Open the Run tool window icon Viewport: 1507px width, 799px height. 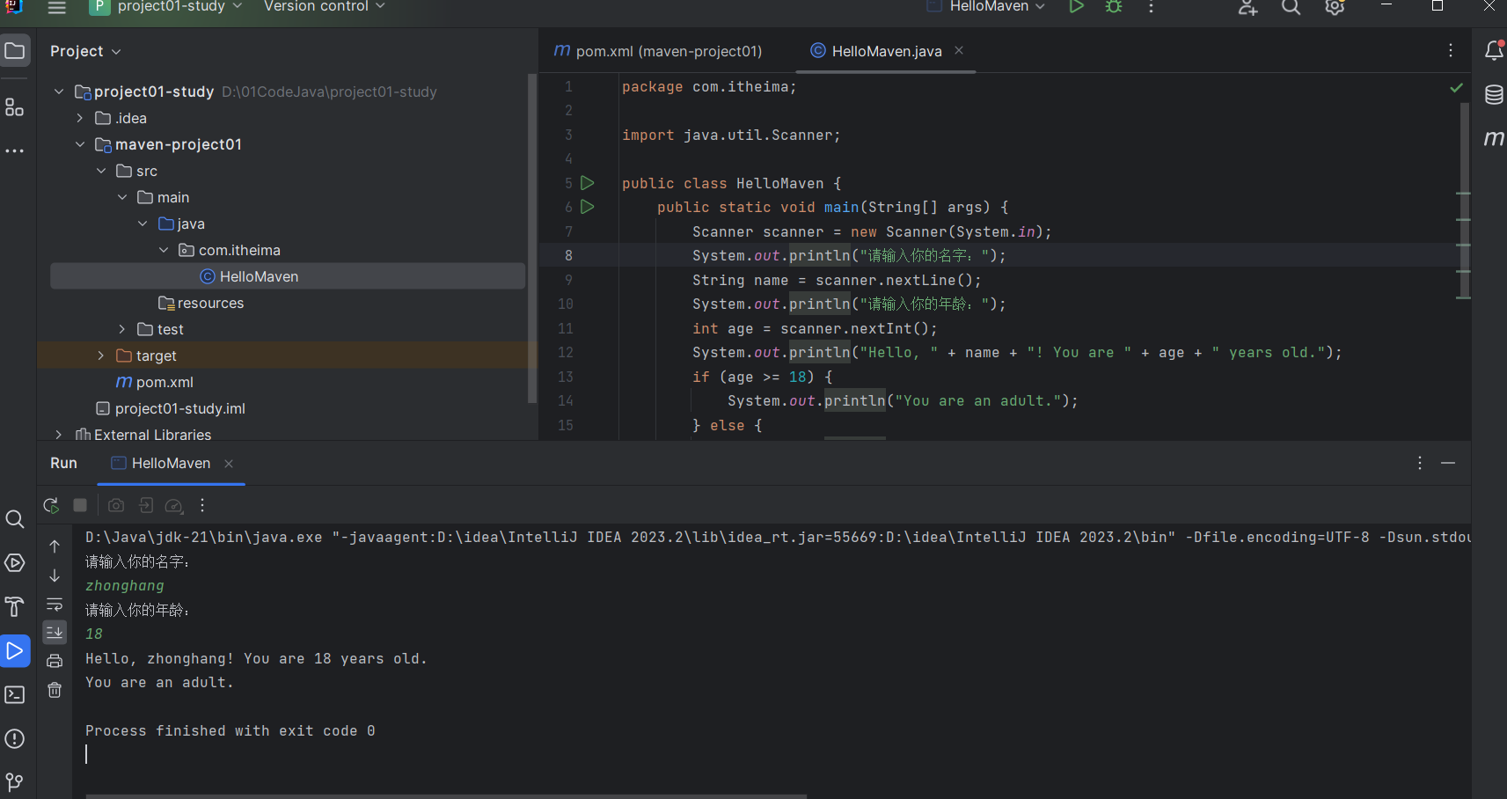15,651
